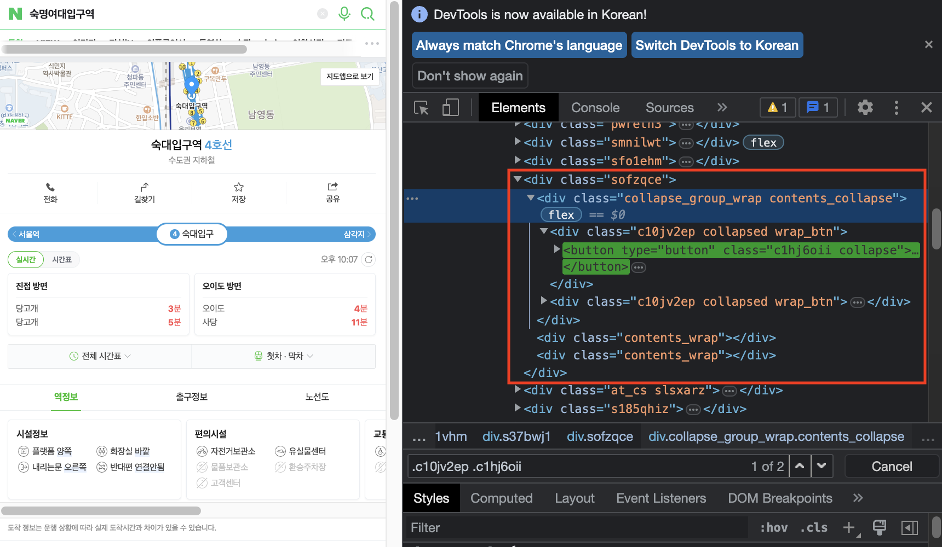The width and height of the screenshot is (942, 547).
Task: Activate the voice search microphone icon
Action: point(344,14)
